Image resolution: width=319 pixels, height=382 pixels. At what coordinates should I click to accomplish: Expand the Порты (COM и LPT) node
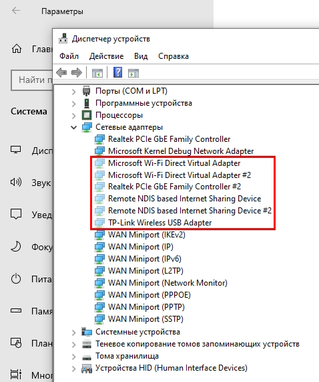[74, 92]
